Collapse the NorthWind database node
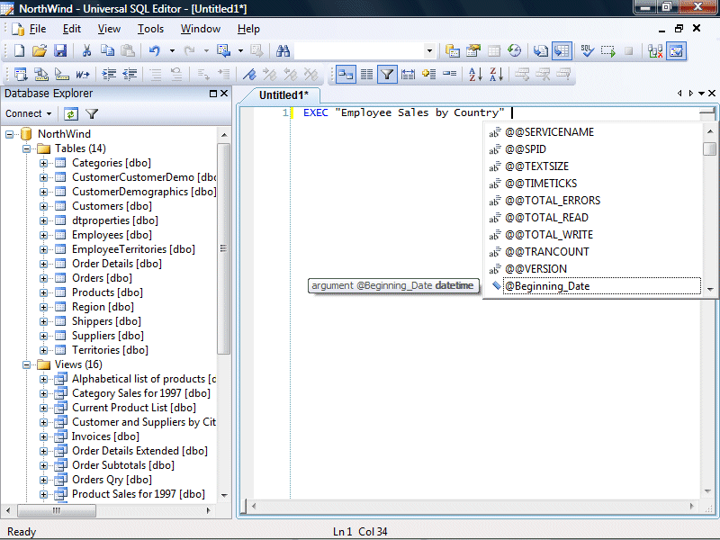Viewport: 720px width, 540px height. tap(9, 134)
